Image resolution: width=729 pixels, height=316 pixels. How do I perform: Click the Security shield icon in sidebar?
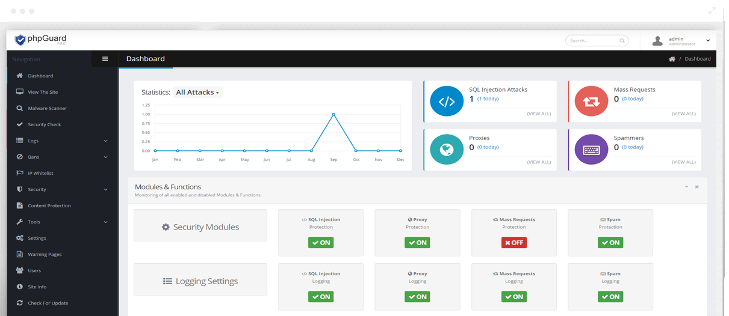coord(20,189)
